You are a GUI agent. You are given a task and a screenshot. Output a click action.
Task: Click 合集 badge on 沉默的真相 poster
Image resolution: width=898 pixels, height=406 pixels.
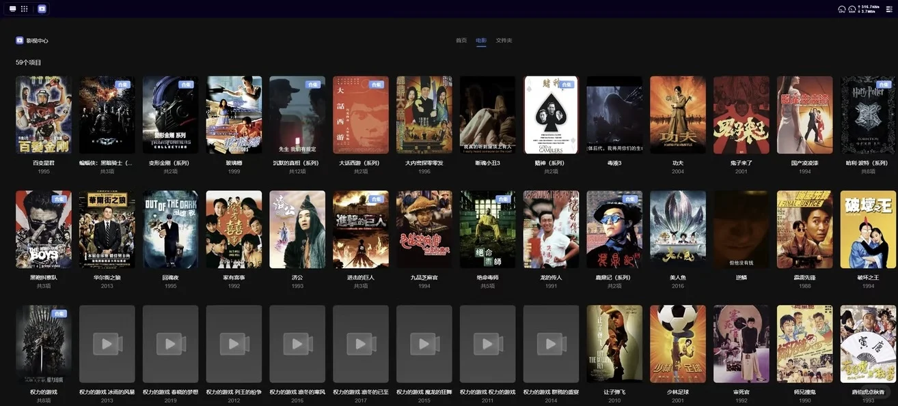click(313, 85)
